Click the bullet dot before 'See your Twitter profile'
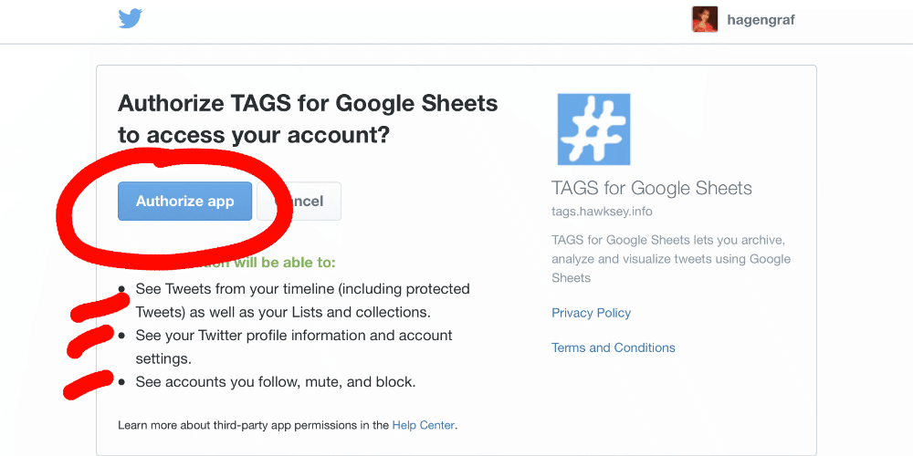The height and width of the screenshot is (456, 913). pyautogui.click(x=121, y=336)
